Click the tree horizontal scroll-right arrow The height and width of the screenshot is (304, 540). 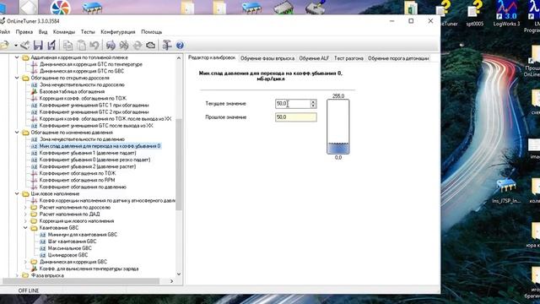point(171,281)
